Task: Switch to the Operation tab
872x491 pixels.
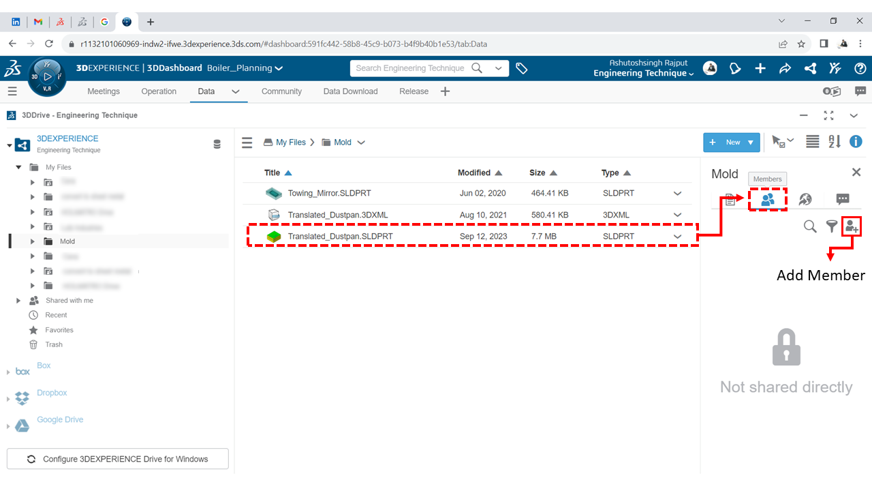Action: [x=159, y=91]
